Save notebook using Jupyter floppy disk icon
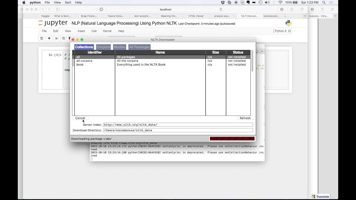 click(42, 38)
